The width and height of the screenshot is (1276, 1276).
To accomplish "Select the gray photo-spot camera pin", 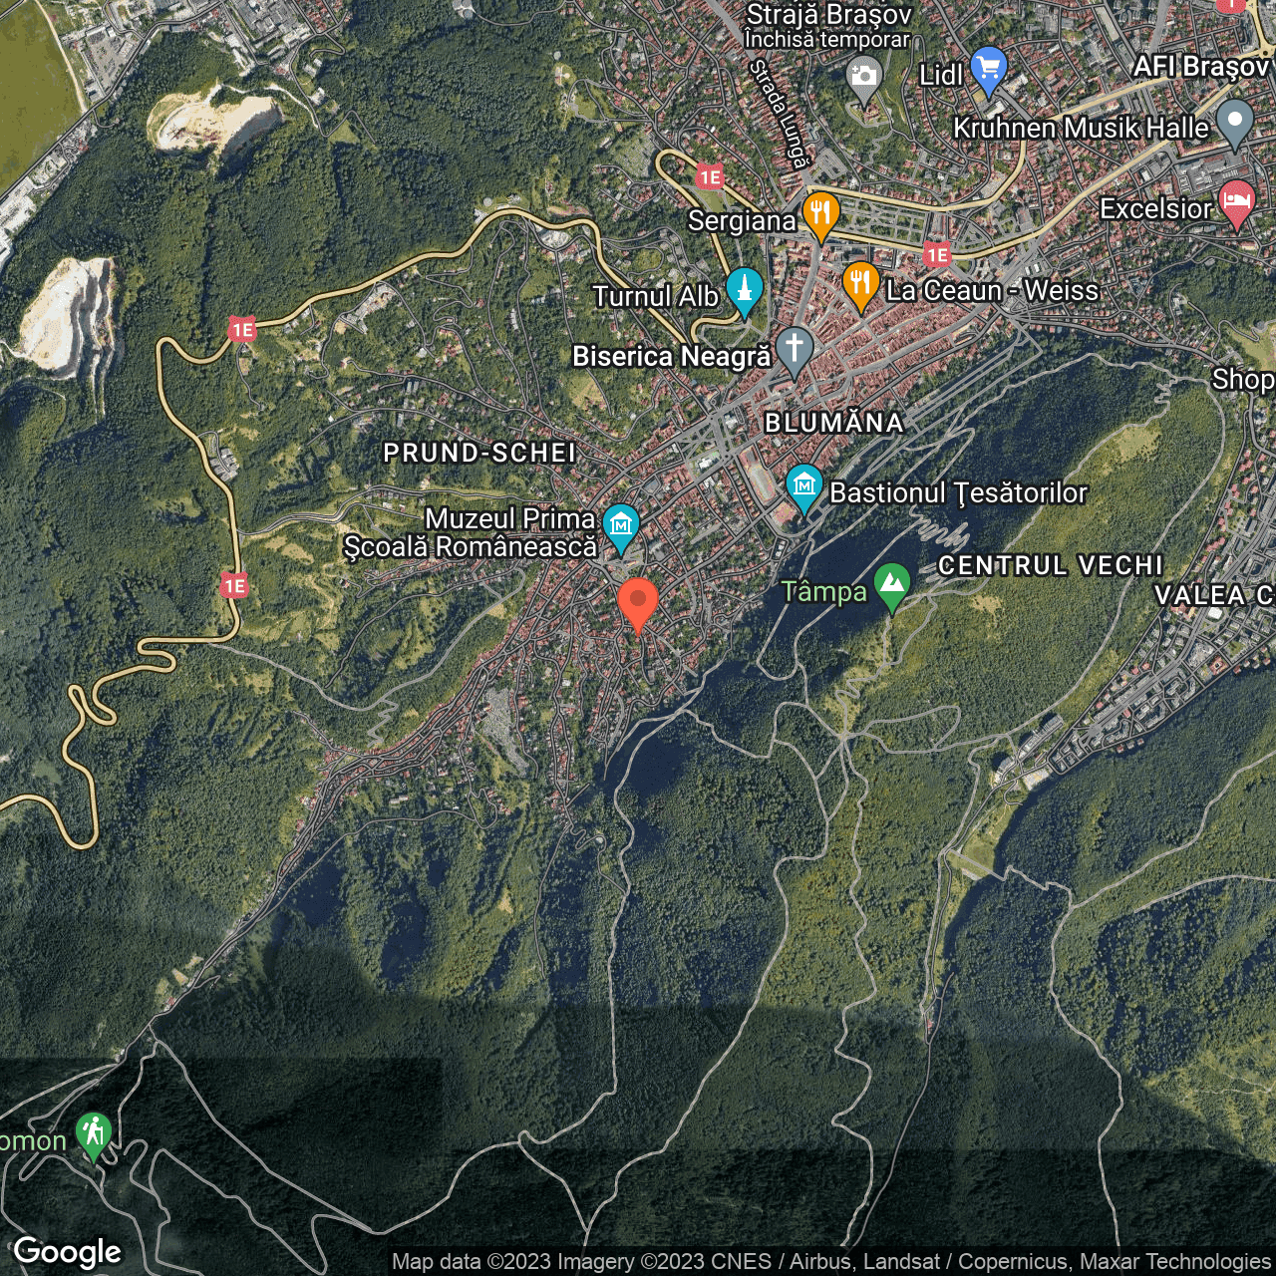I will 863,75.
